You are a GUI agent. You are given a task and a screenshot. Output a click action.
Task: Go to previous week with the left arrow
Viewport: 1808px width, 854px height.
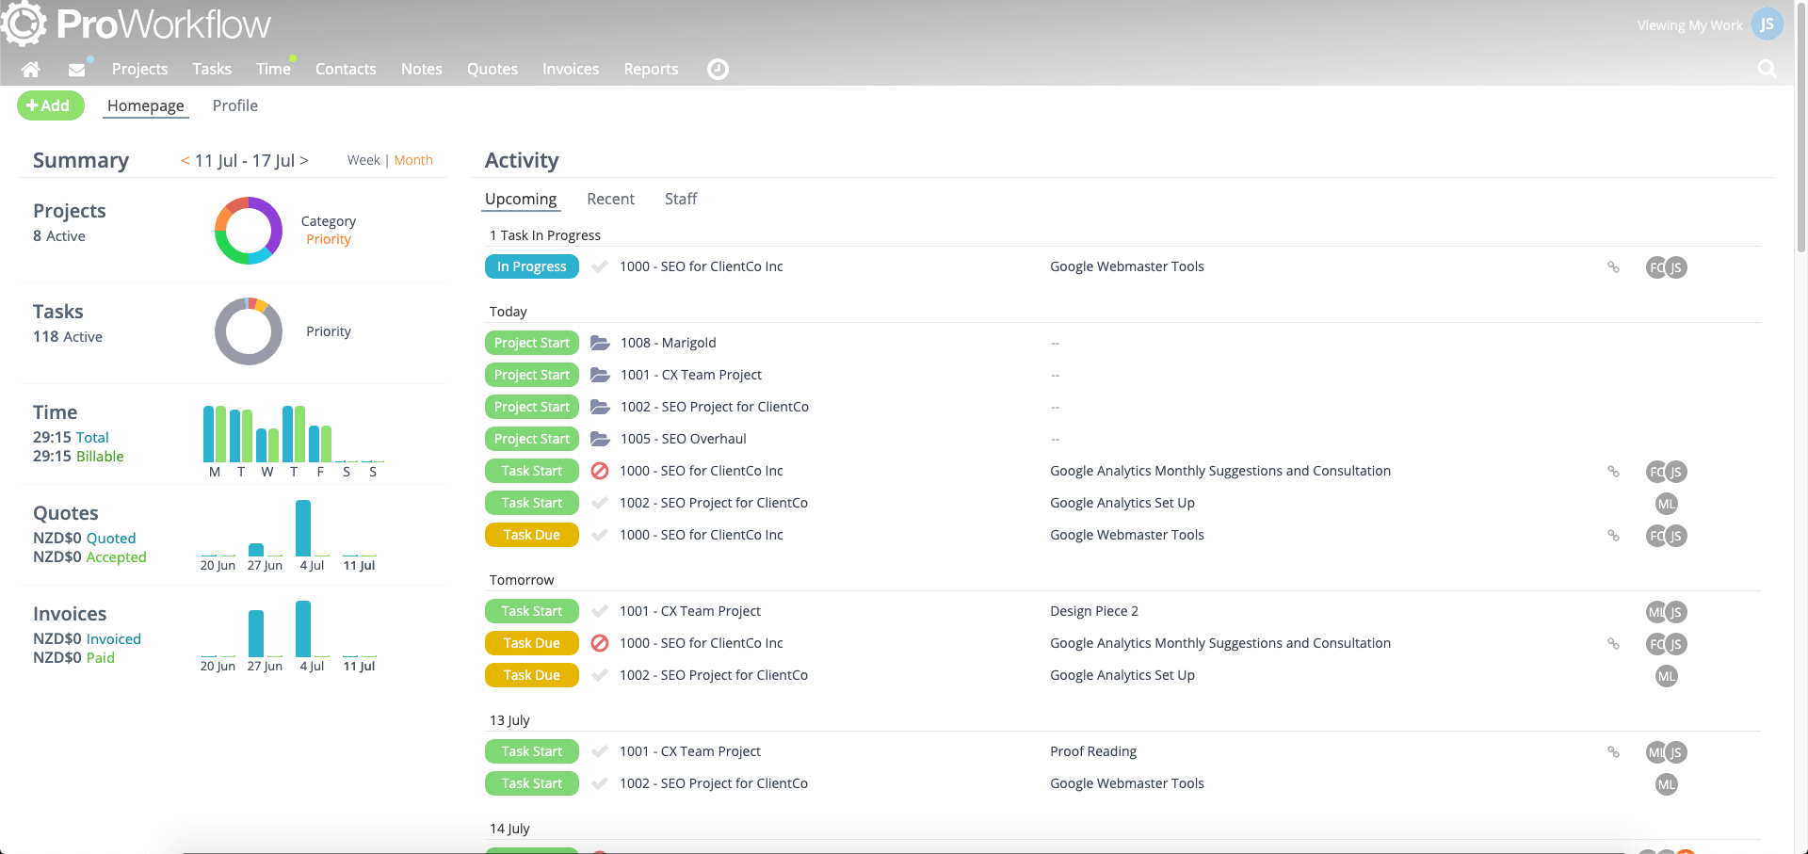185,160
